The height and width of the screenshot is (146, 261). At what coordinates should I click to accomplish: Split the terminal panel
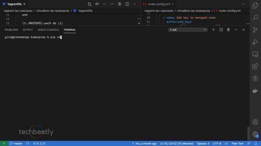pyautogui.click(x=221, y=30)
